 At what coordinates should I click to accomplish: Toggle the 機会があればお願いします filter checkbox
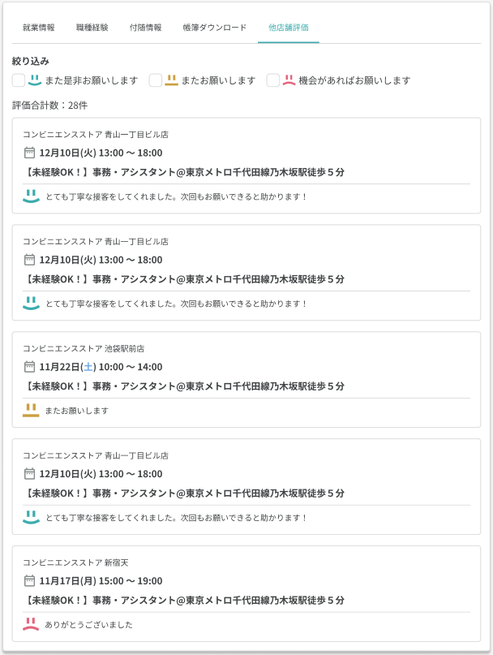273,80
